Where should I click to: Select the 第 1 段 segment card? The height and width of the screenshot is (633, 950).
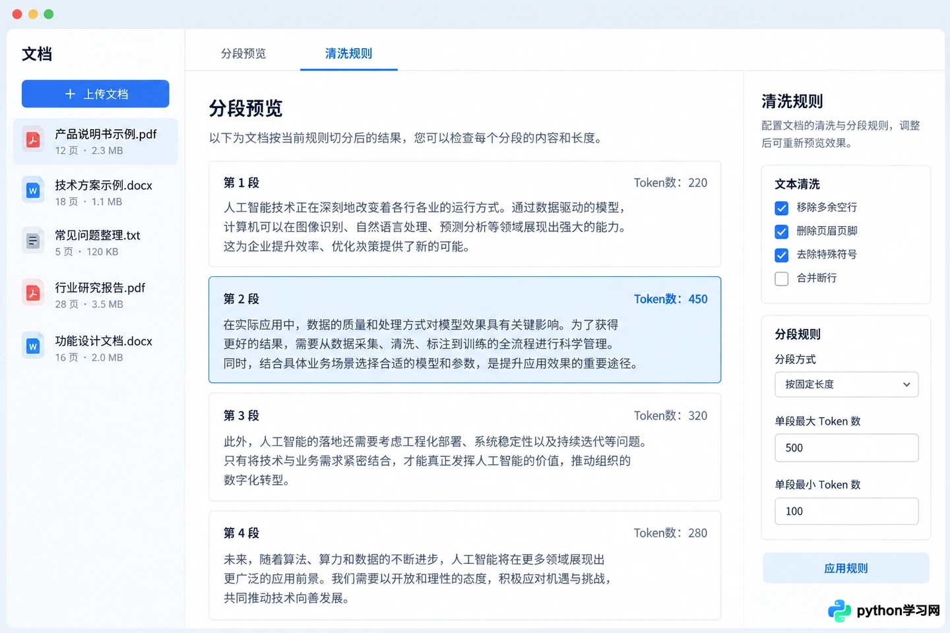(x=464, y=214)
